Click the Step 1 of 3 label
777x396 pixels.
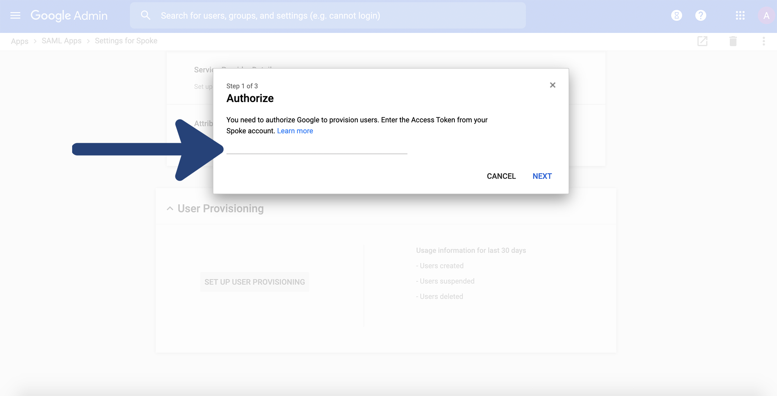(242, 86)
